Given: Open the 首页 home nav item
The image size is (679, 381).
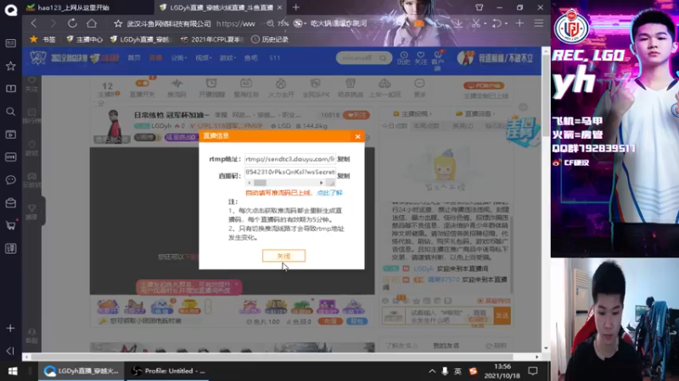Looking at the screenshot, I should click(134, 58).
